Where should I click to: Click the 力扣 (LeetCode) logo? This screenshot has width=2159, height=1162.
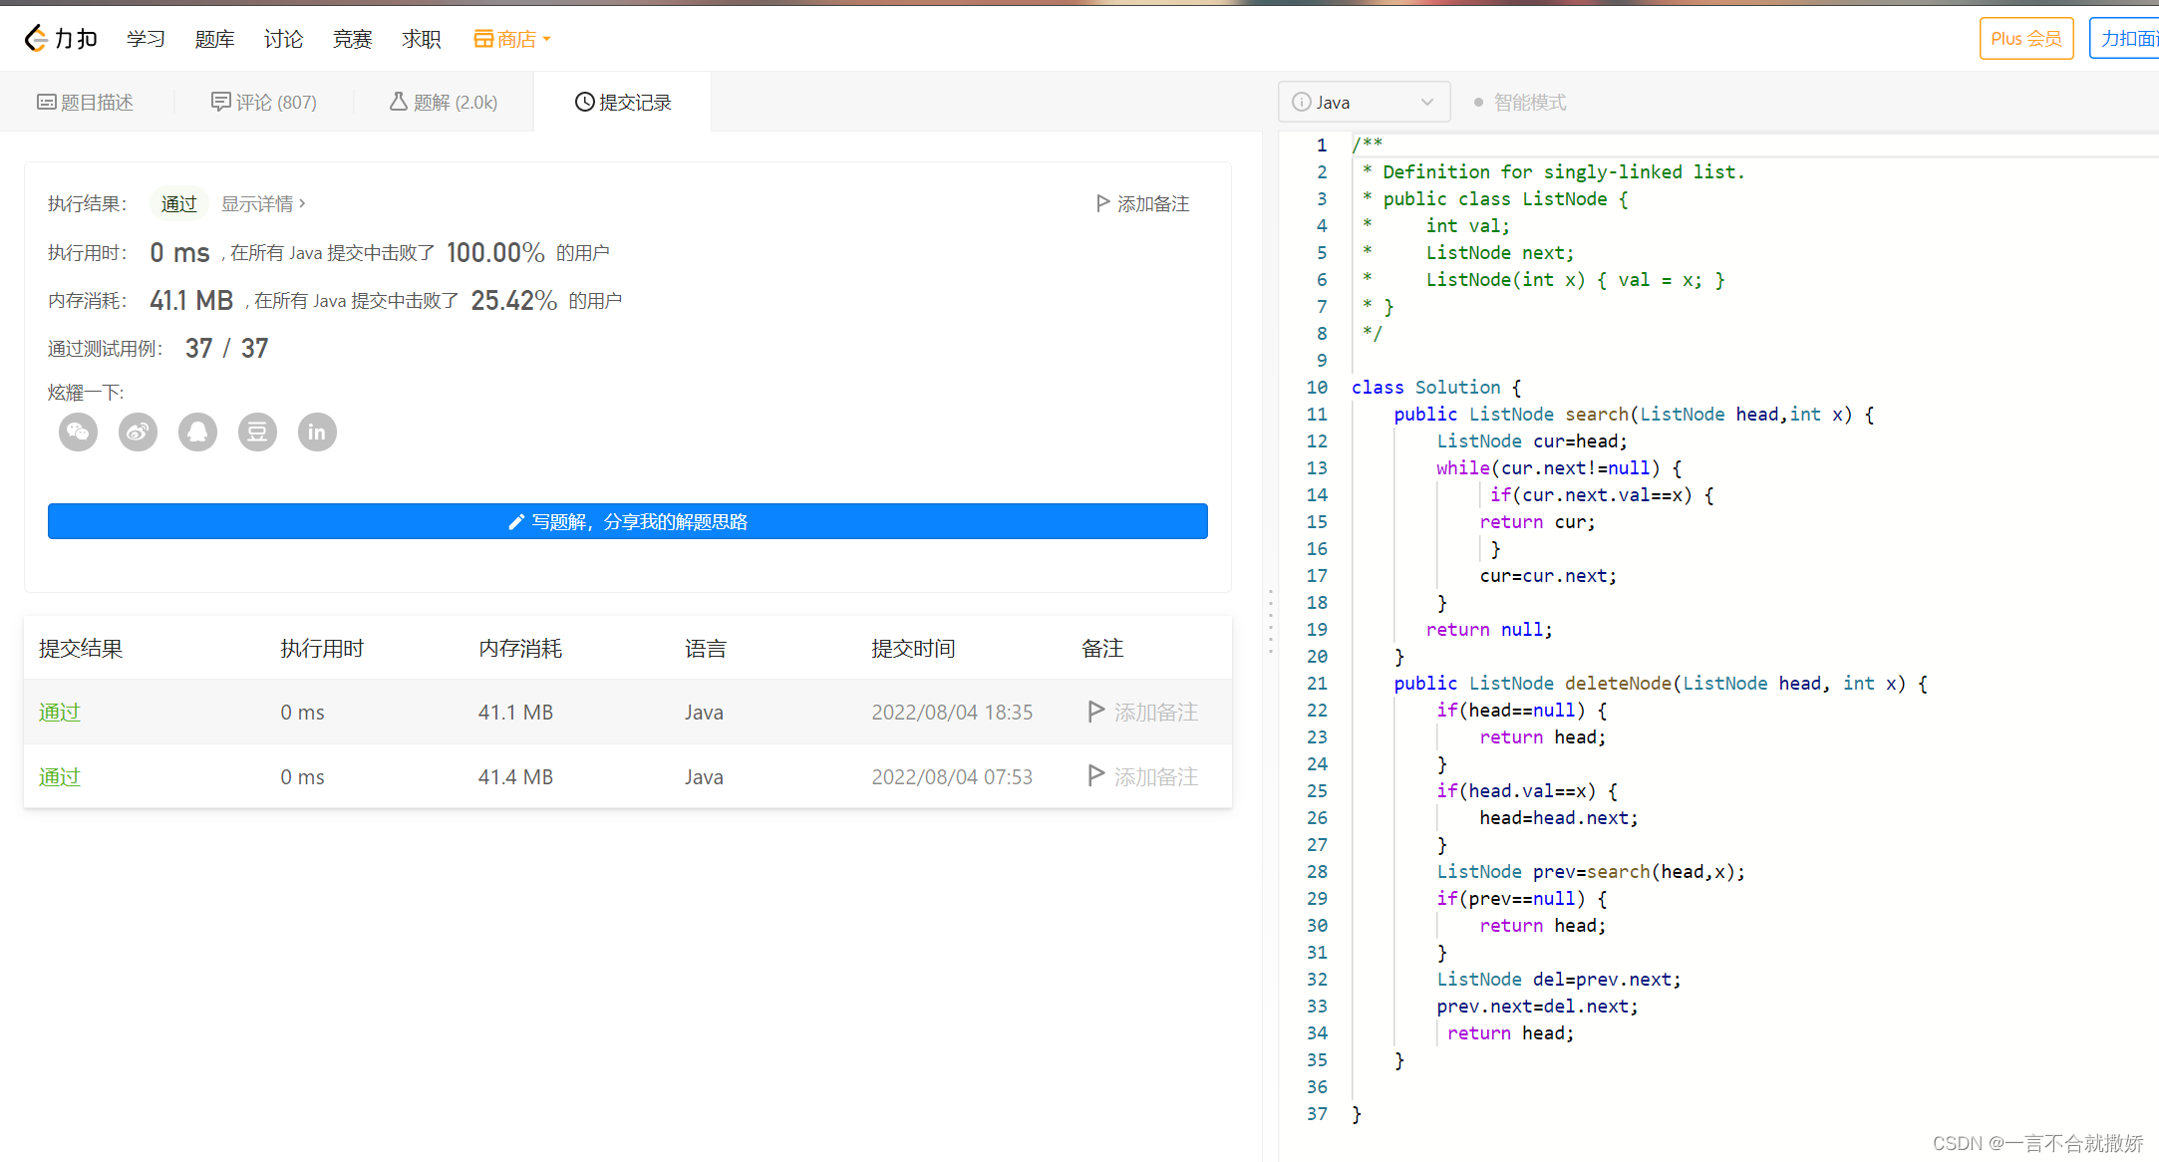(60, 38)
